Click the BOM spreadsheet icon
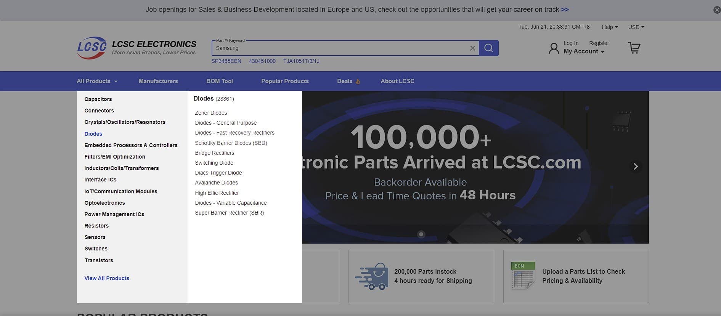721x316 pixels. [523, 276]
